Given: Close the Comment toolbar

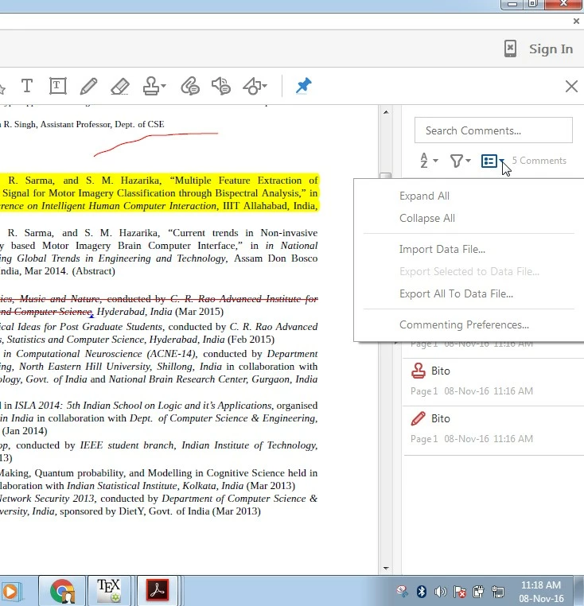Looking at the screenshot, I should [x=571, y=86].
